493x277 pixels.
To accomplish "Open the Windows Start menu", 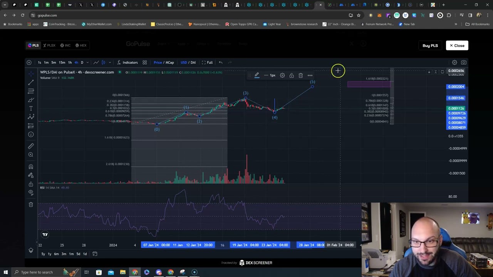I will (5, 272).
